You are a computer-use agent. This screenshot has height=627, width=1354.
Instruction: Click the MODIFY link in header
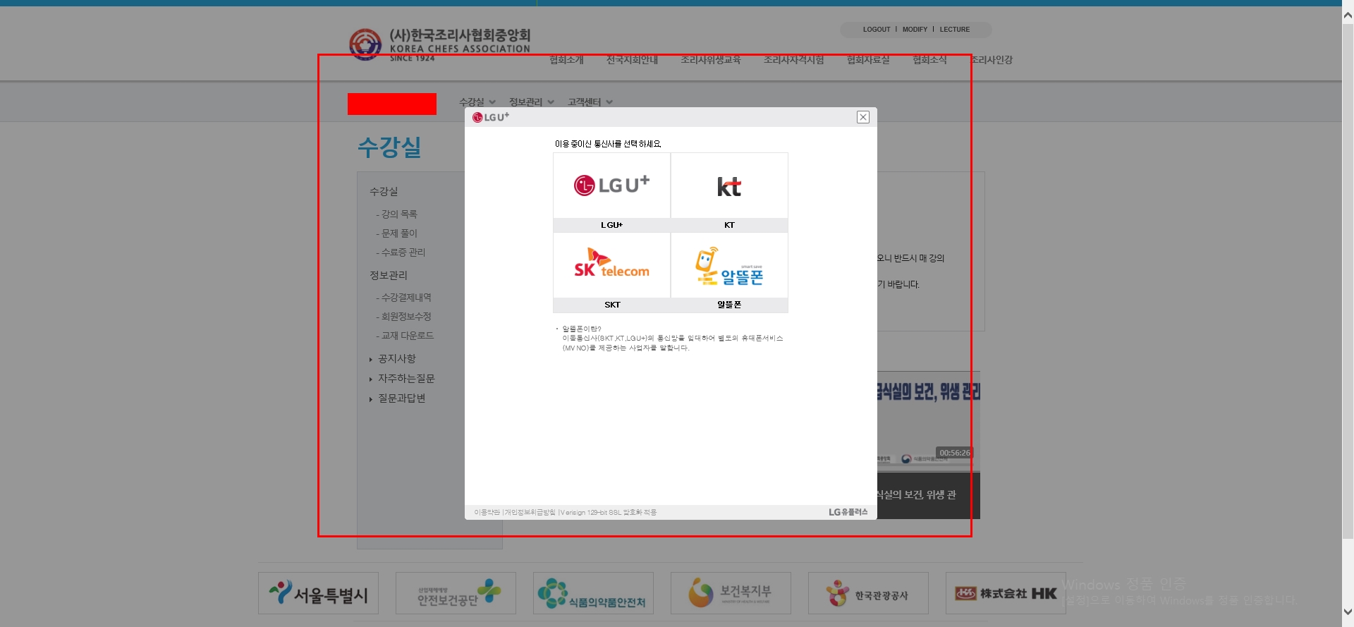(915, 30)
